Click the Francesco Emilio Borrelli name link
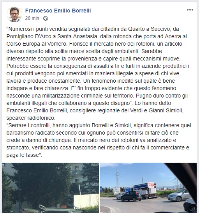199x213 pixels. point(58,11)
